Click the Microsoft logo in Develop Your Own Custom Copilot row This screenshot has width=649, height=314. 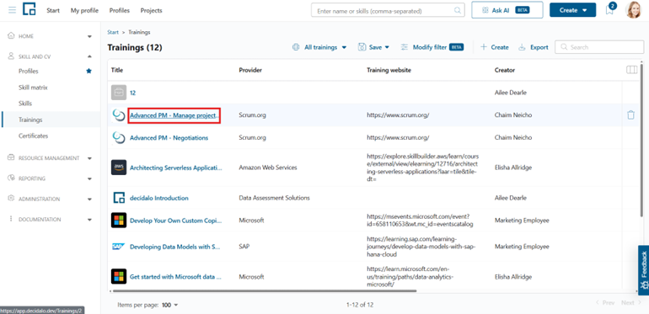(x=119, y=221)
